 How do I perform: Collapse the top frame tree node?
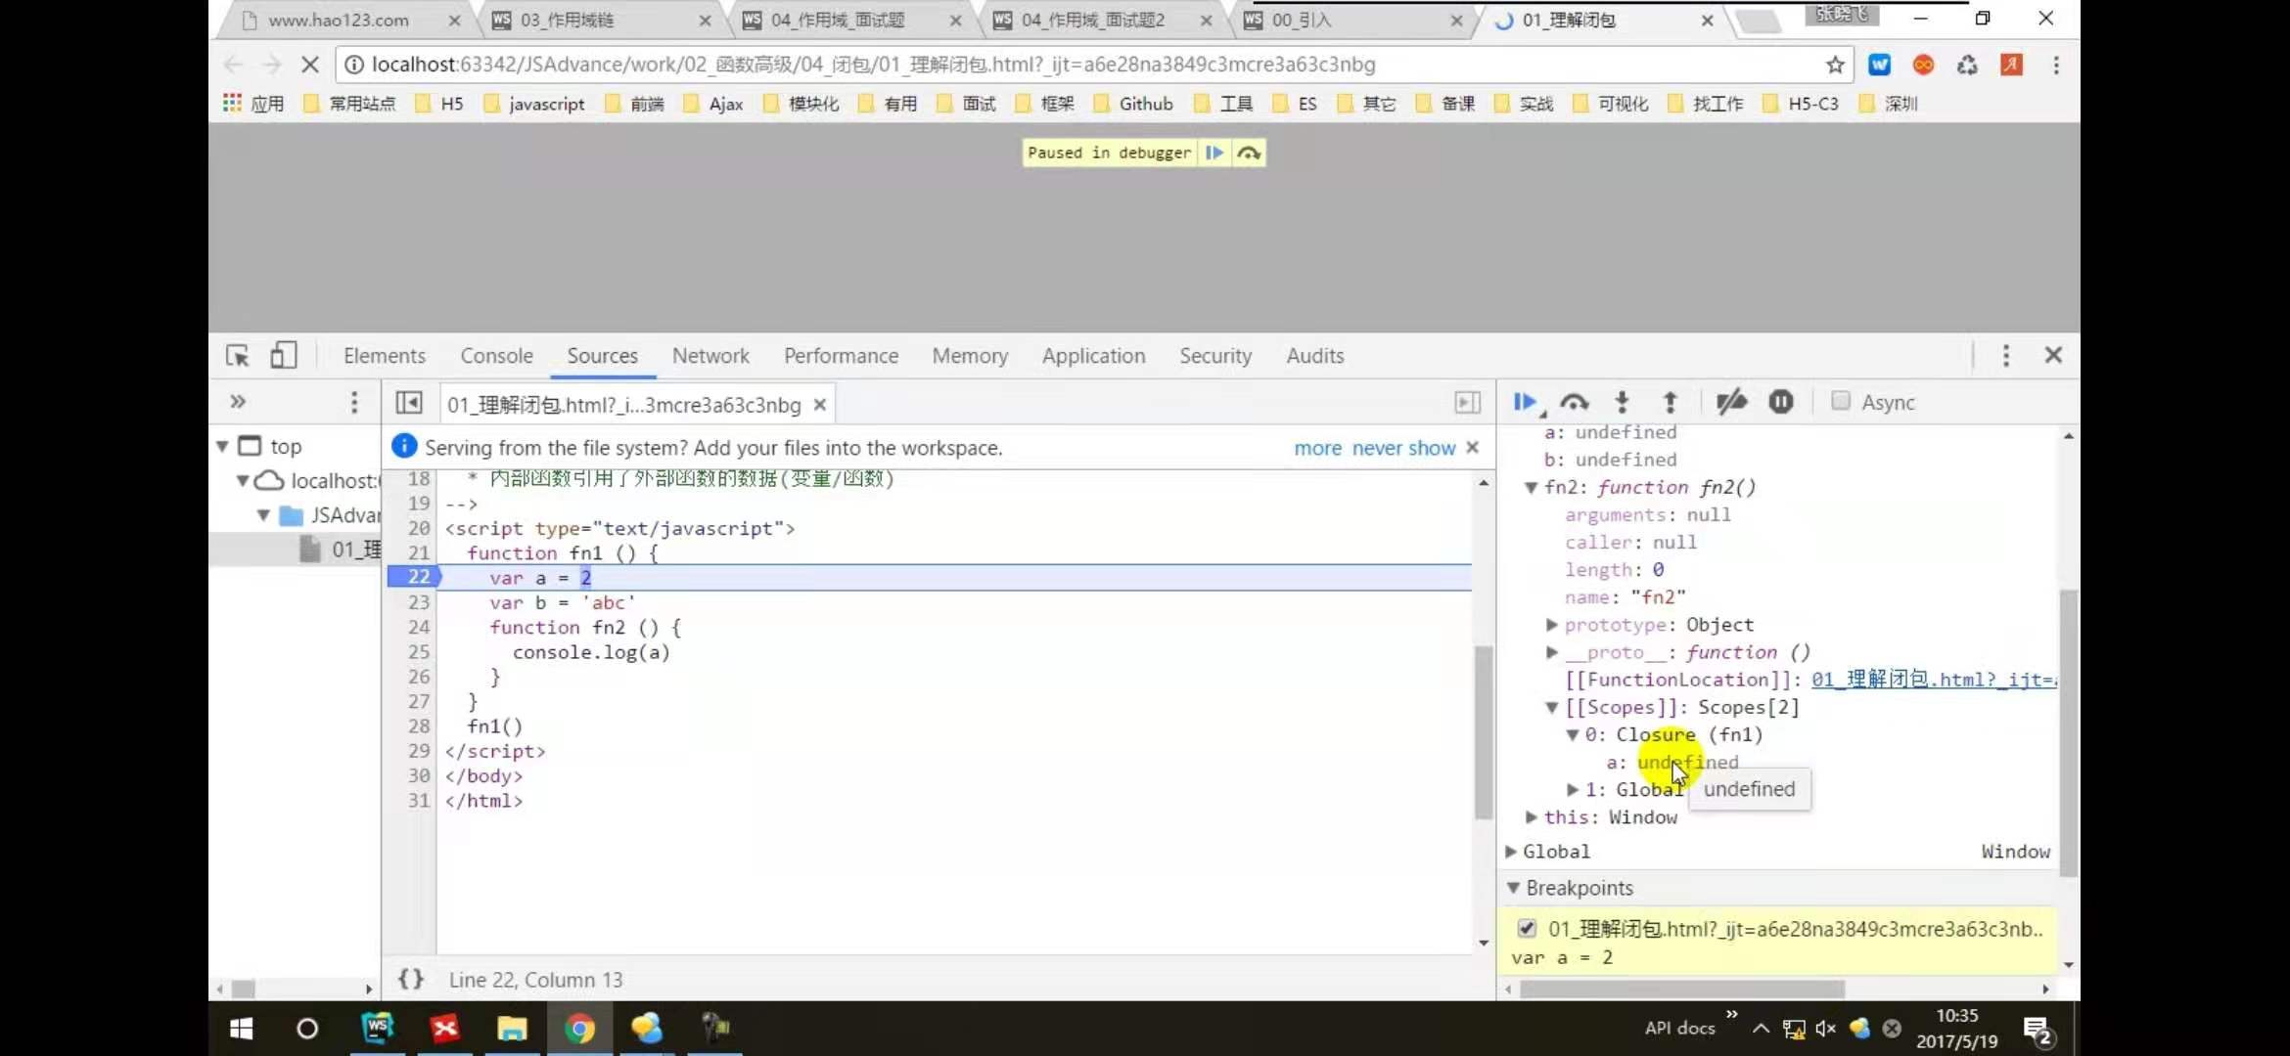pos(222,446)
